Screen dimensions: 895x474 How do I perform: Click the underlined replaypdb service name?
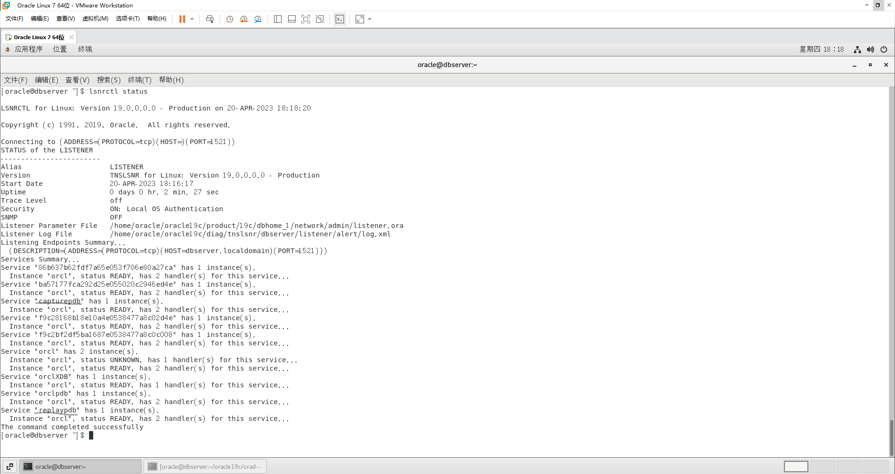point(57,410)
